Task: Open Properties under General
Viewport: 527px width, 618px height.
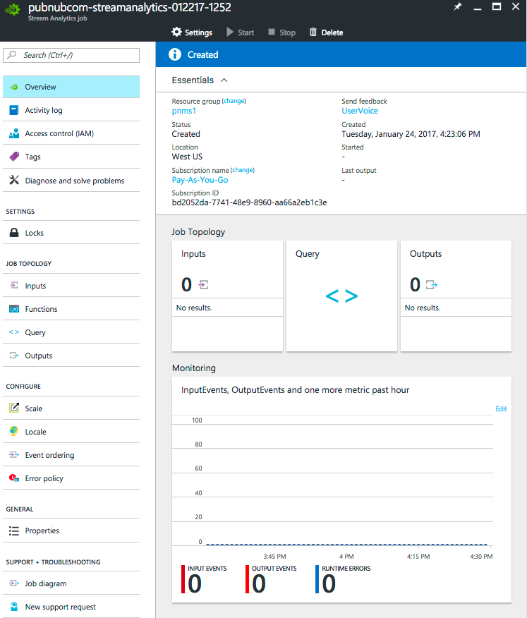Action: pyautogui.click(x=71, y=531)
